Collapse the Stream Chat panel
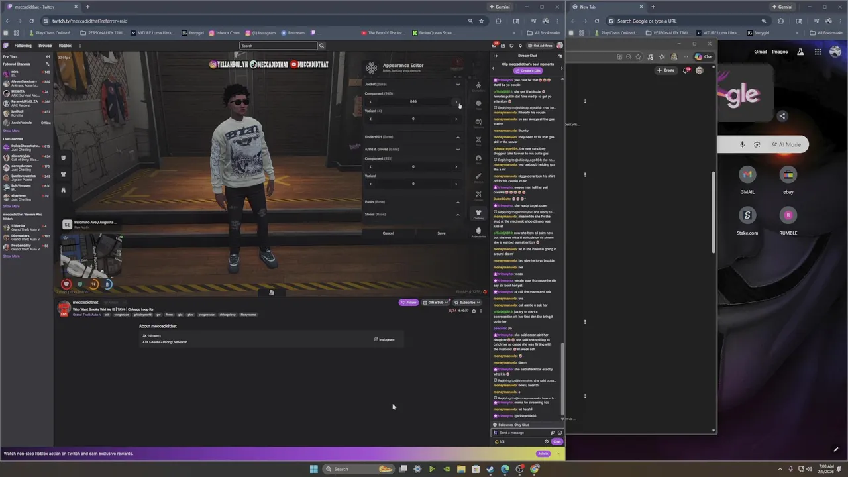The width and height of the screenshot is (848, 477). coord(494,56)
